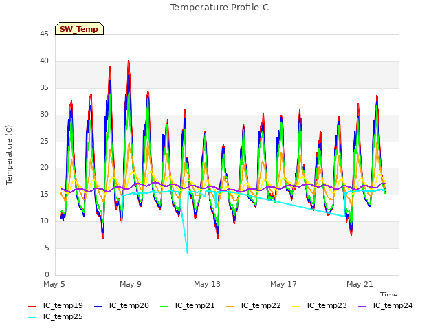Click the 5 y-axis tick label

[x=47, y=247]
